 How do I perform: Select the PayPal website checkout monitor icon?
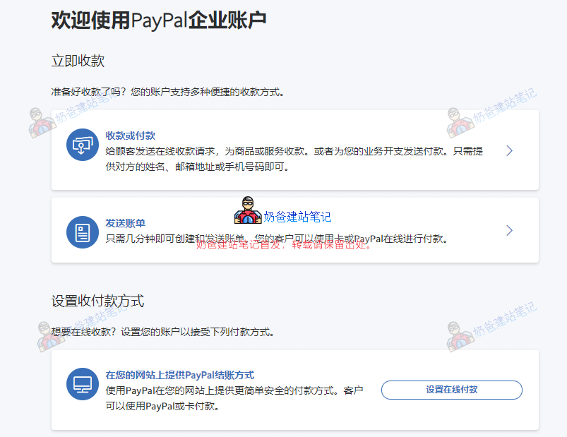click(82, 383)
